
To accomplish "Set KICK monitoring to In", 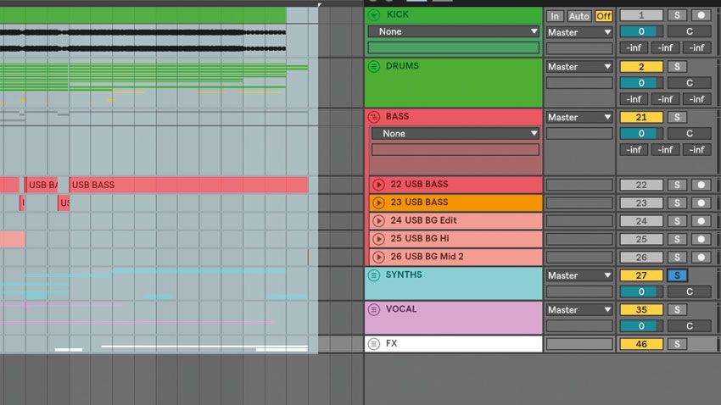I will (x=555, y=16).
